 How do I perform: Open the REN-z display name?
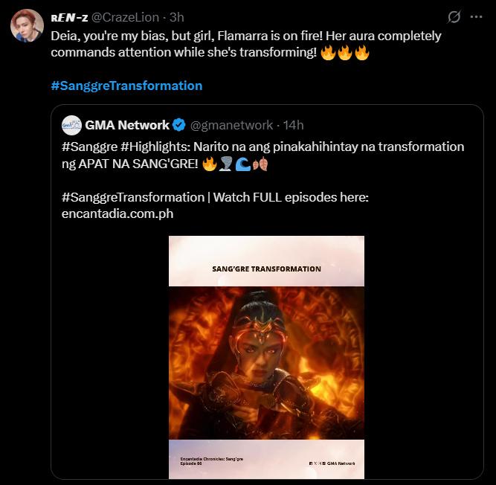pos(68,17)
